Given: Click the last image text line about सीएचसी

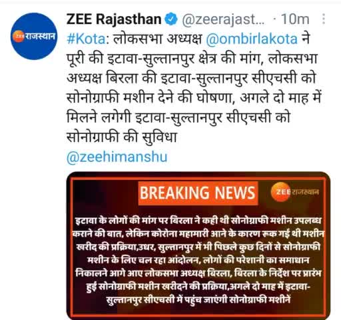Looking at the screenshot, I should coord(198,300).
